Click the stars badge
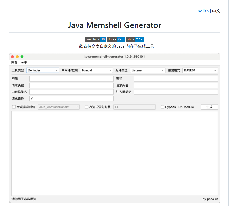This screenshot has width=229, height=206. pyautogui.click(x=135, y=39)
